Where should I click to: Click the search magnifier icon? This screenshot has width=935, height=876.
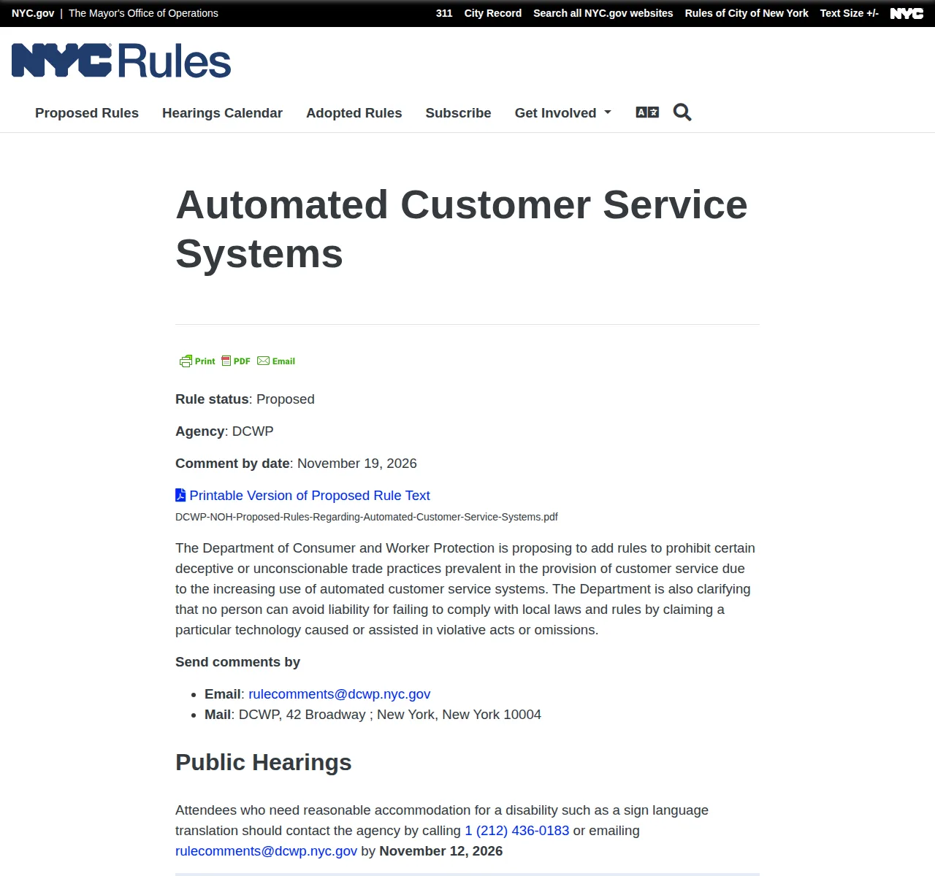pos(682,112)
